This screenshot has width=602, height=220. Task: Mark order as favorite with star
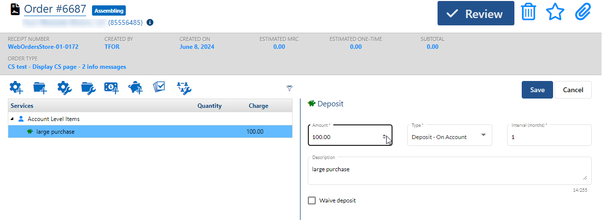(x=555, y=13)
